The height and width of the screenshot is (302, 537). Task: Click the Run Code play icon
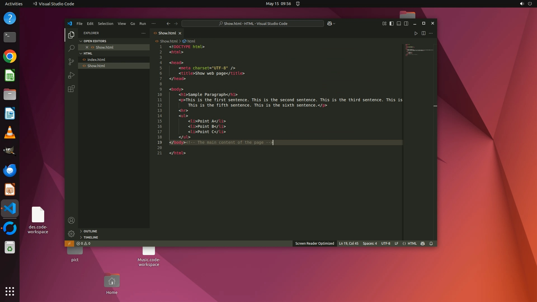(416, 33)
